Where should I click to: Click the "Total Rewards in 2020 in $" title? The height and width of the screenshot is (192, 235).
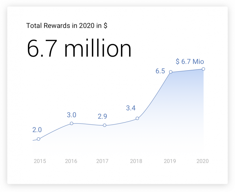click(67, 26)
